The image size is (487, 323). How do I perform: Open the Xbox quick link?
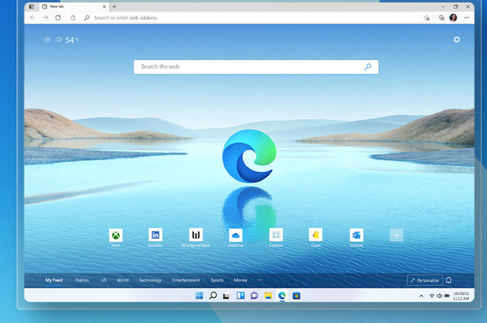115,238
